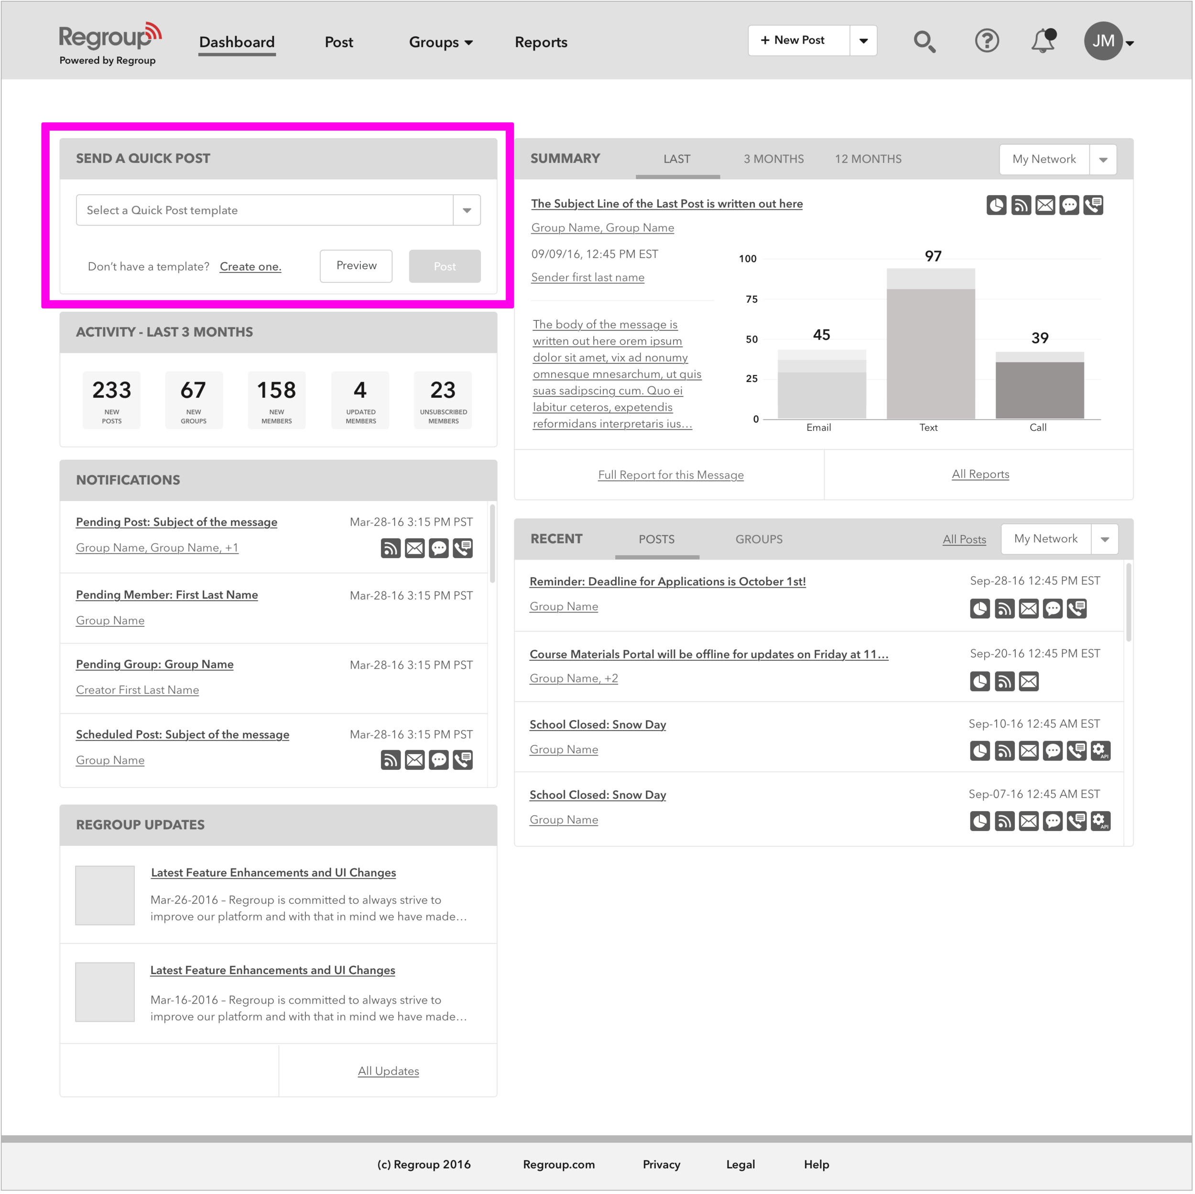
Task: Open the Quick Post template dropdown
Action: [x=467, y=210]
